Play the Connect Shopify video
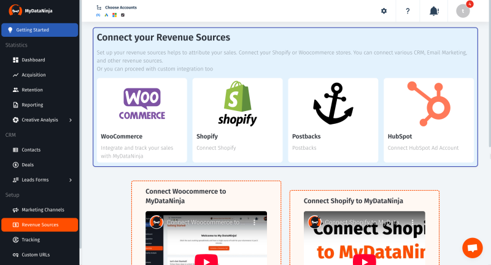 [x=364, y=260]
